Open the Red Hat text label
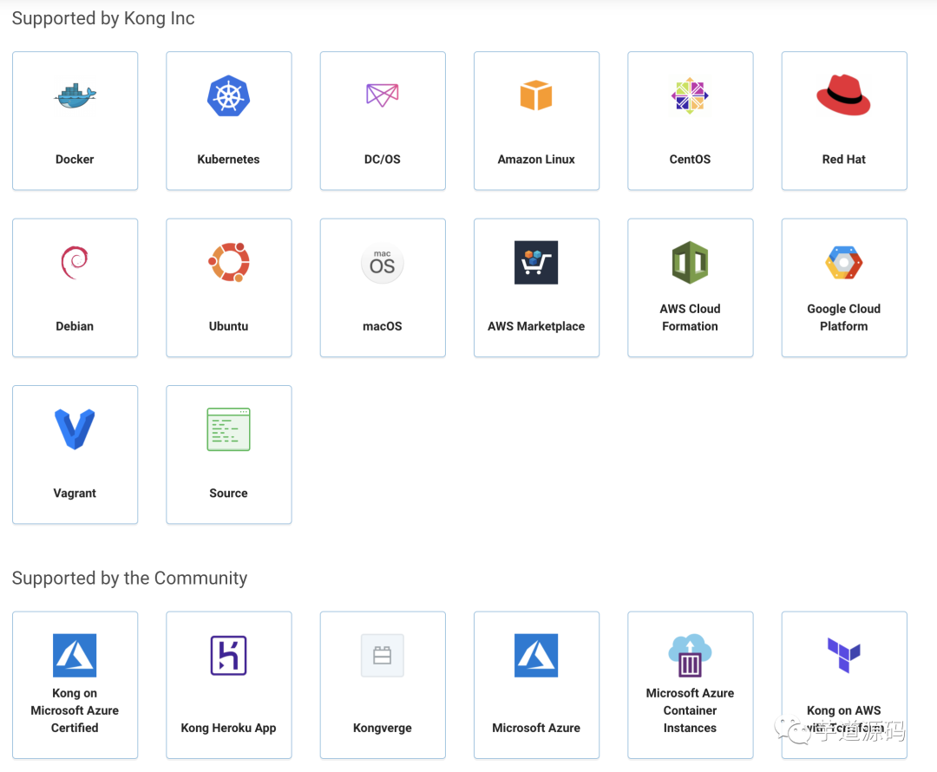Screen dimensions: 937x772 click(844, 160)
